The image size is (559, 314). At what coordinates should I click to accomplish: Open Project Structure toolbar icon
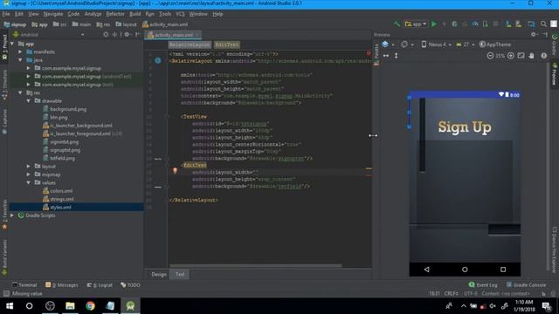531,24
